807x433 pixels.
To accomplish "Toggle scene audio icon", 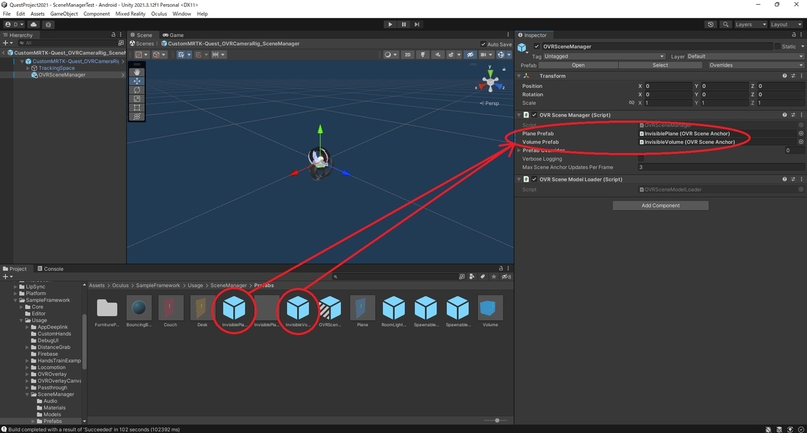I will click(x=437, y=54).
